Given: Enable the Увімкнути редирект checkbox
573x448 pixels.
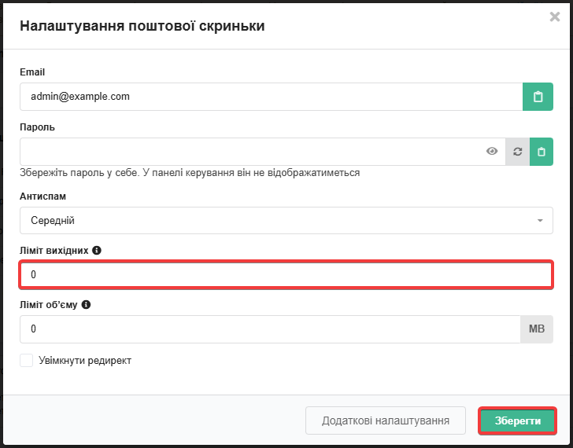Looking at the screenshot, I should pyautogui.click(x=27, y=361).
